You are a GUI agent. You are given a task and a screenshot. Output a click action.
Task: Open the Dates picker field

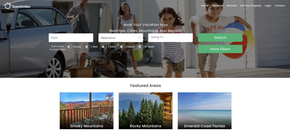click(71, 37)
